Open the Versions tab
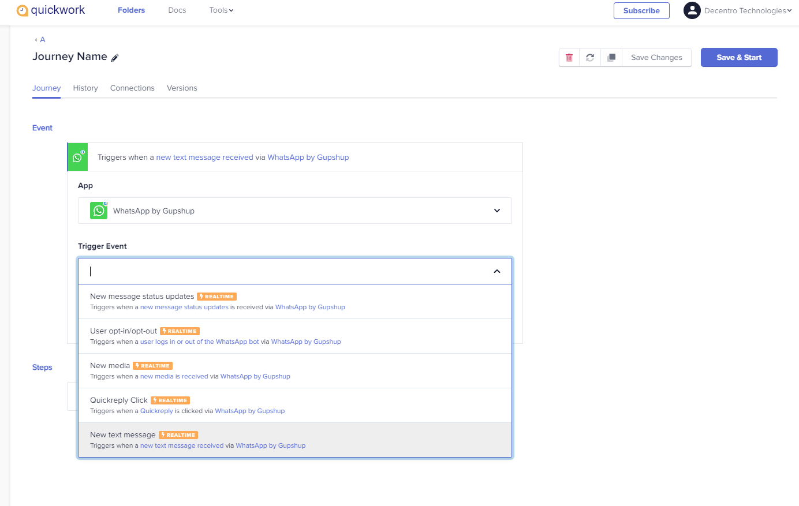 [x=182, y=88]
